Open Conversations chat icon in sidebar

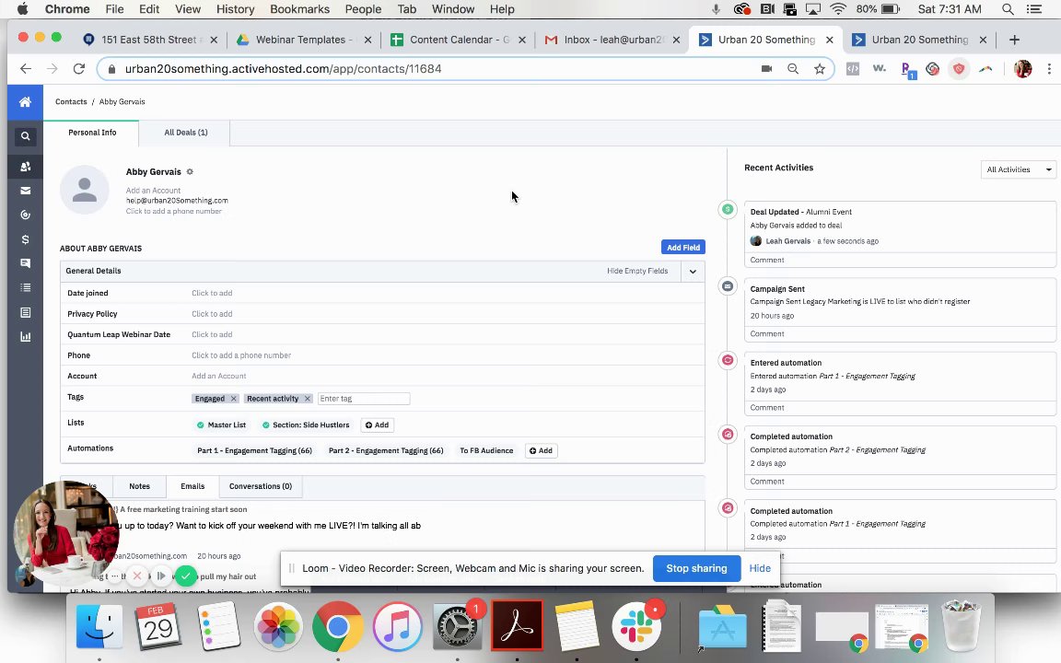[x=25, y=263]
